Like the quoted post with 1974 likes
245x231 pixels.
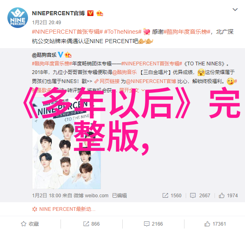pyautogui.click(x=228, y=195)
